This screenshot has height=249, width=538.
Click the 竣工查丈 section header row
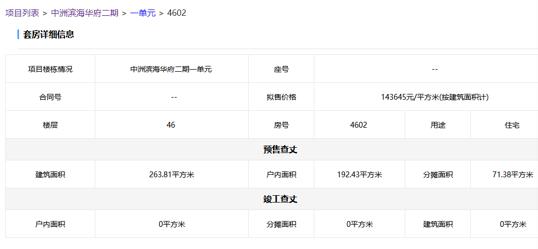pyautogui.click(x=280, y=199)
